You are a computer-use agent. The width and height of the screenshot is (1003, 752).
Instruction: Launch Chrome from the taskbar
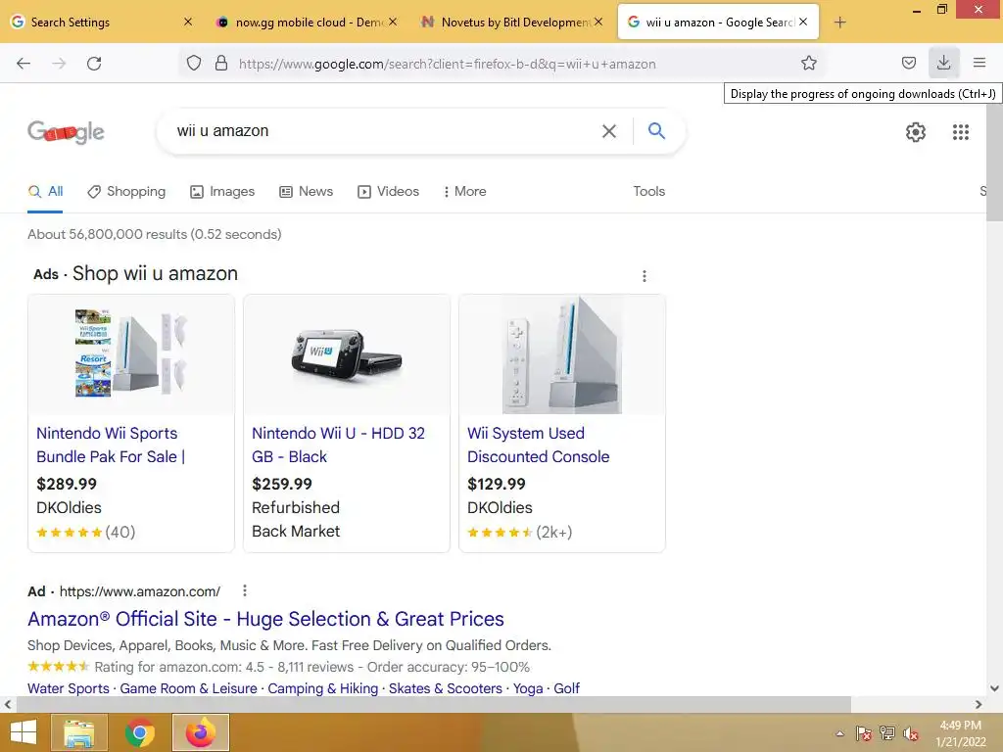click(139, 732)
